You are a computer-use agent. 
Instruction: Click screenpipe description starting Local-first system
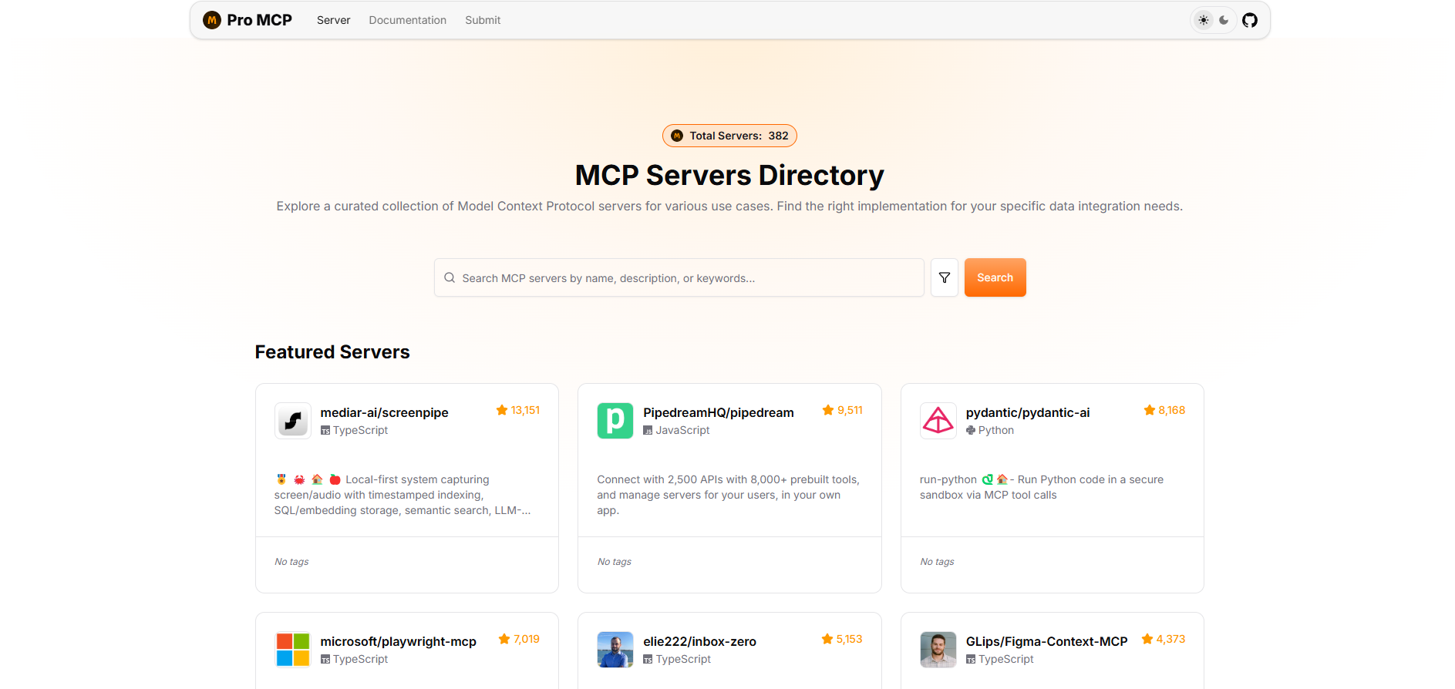pyautogui.click(x=402, y=495)
